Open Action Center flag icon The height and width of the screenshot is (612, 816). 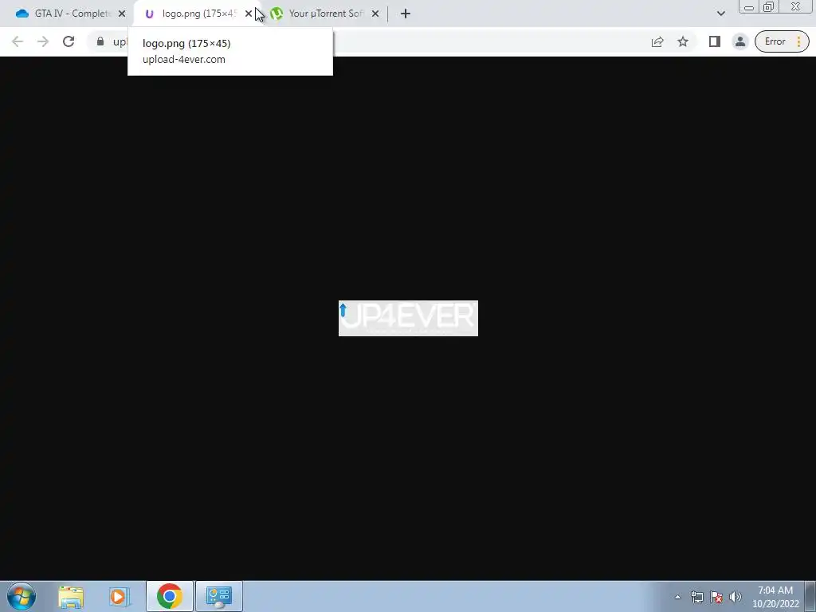coord(716,597)
